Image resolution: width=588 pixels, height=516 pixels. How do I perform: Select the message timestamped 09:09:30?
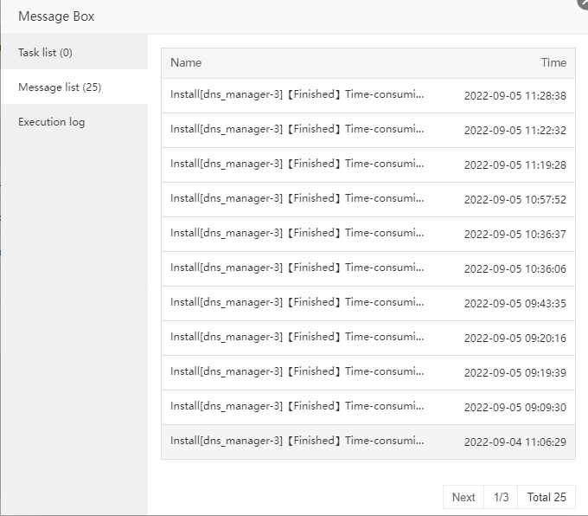[297, 407]
